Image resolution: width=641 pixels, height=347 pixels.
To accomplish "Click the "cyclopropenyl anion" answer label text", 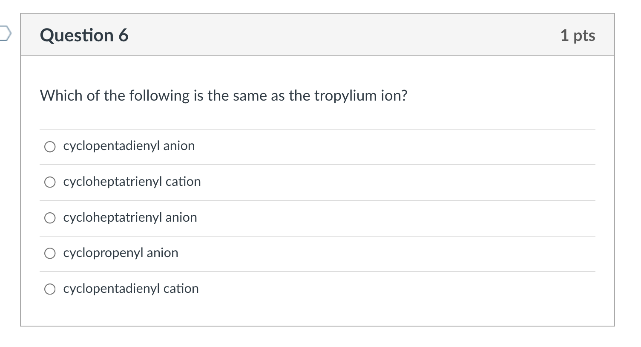I will click(121, 253).
